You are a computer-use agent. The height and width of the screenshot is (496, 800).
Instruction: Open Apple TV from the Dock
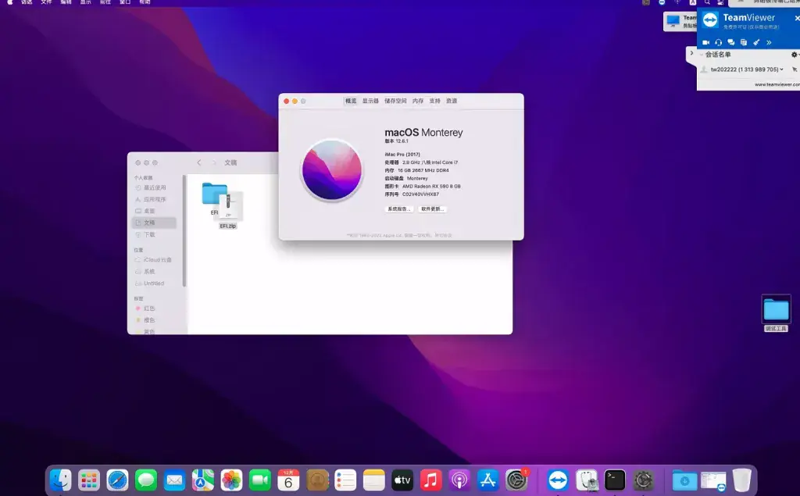coord(402,480)
